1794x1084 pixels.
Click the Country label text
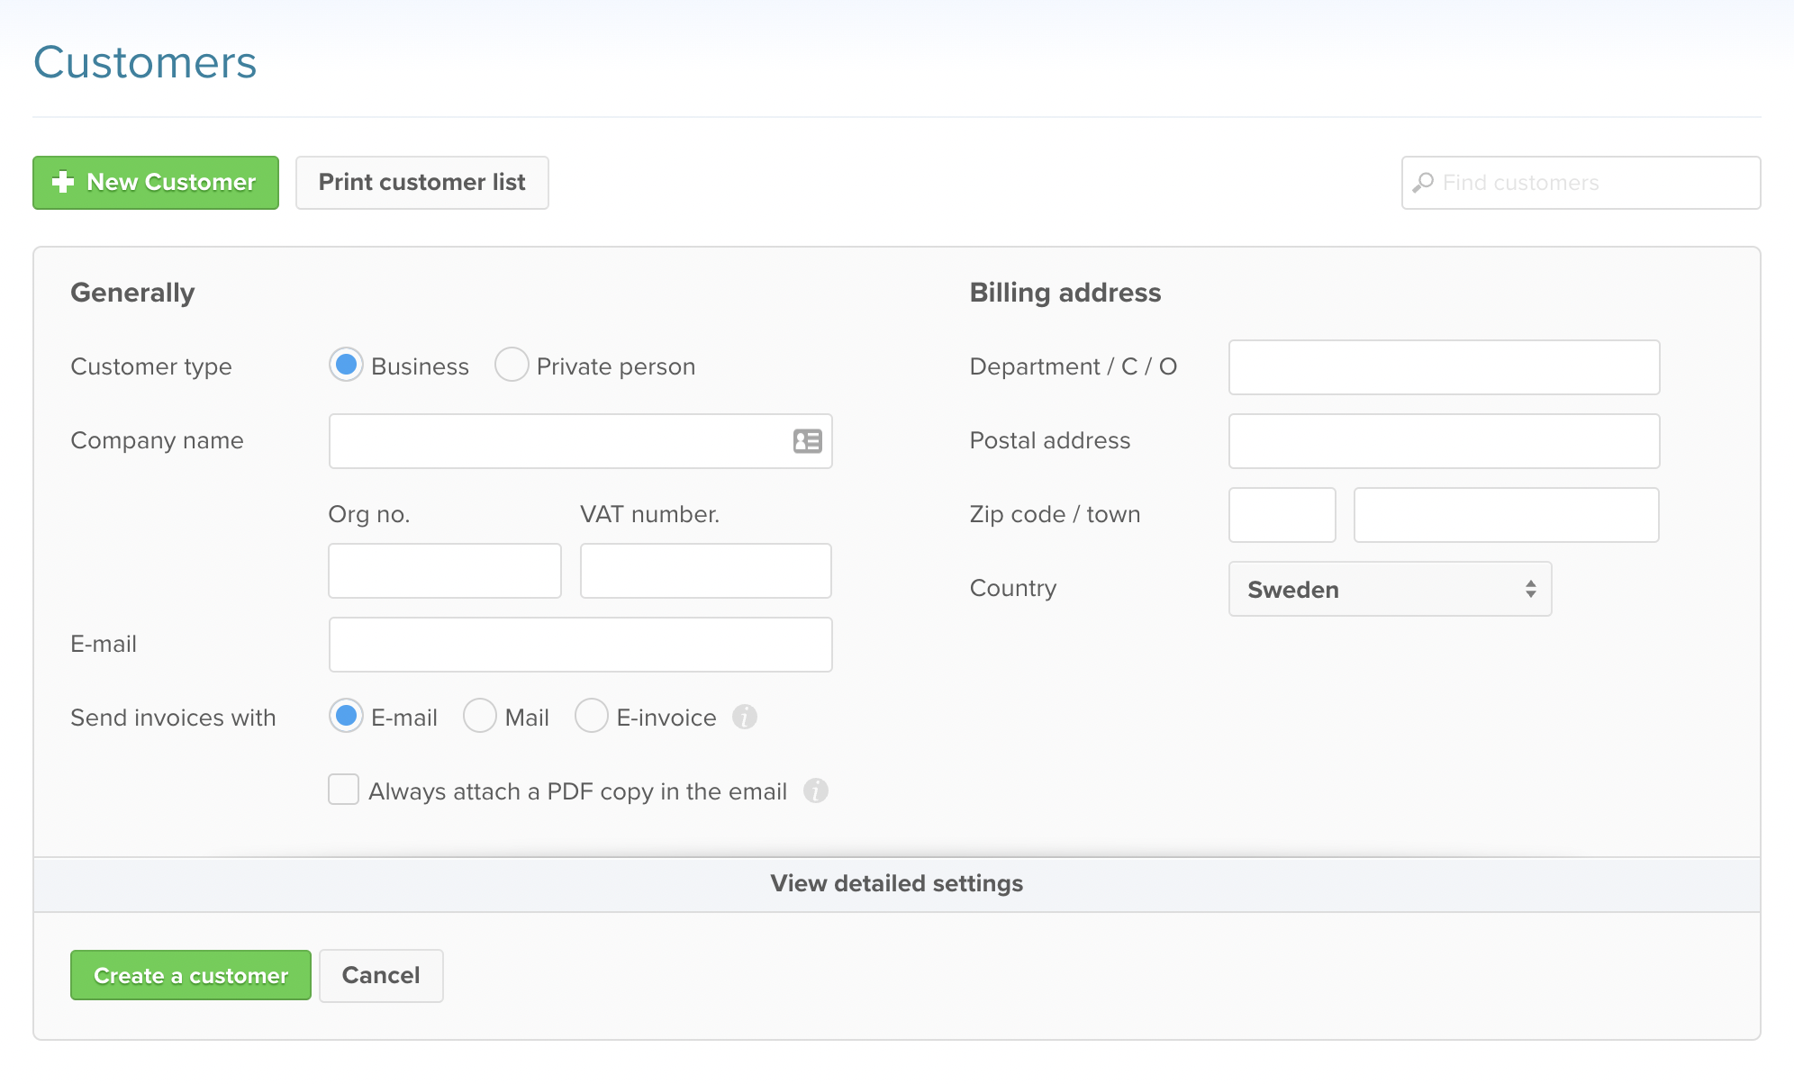pyautogui.click(x=1013, y=588)
